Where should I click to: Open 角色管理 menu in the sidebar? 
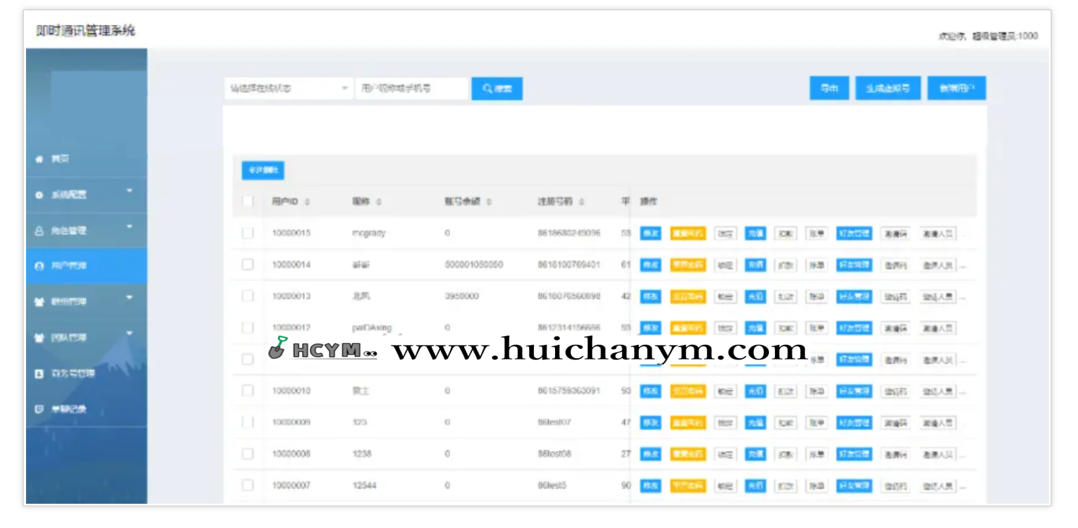point(87,231)
